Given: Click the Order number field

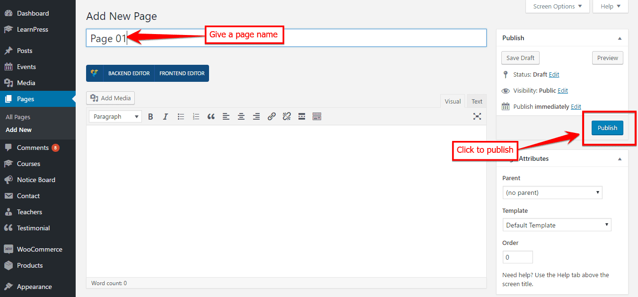Looking at the screenshot, I should click(517, 257).
